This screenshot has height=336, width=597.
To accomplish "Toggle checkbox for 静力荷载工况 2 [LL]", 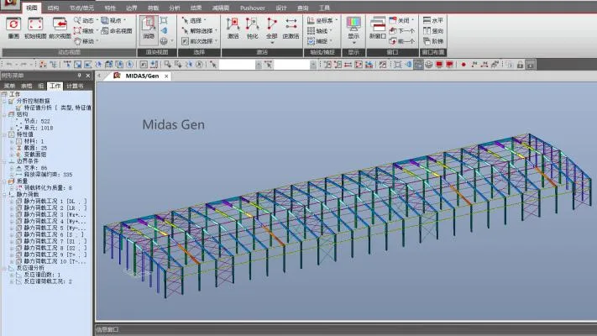I will pyautogui.click(x=19, y=208).
